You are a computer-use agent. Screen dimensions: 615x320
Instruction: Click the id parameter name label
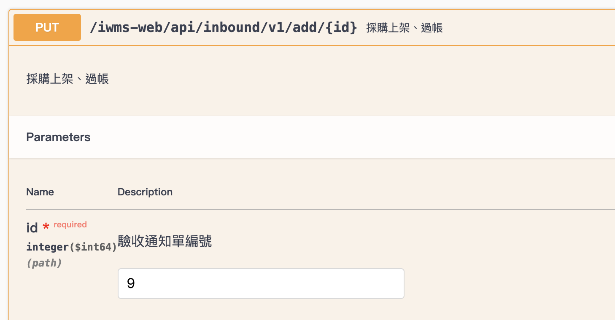click(32, 228)
